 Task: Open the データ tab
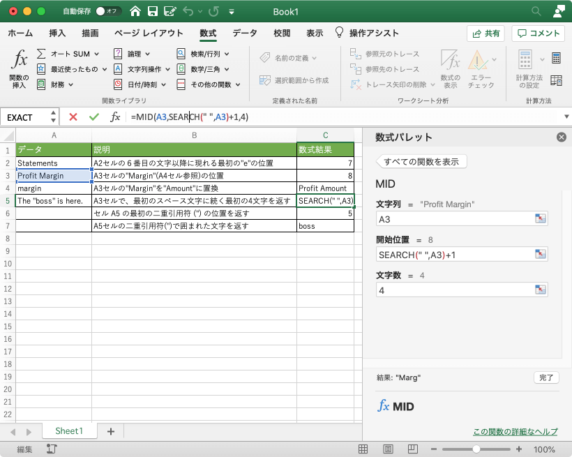pyautogui.click(x=245, y=33)
